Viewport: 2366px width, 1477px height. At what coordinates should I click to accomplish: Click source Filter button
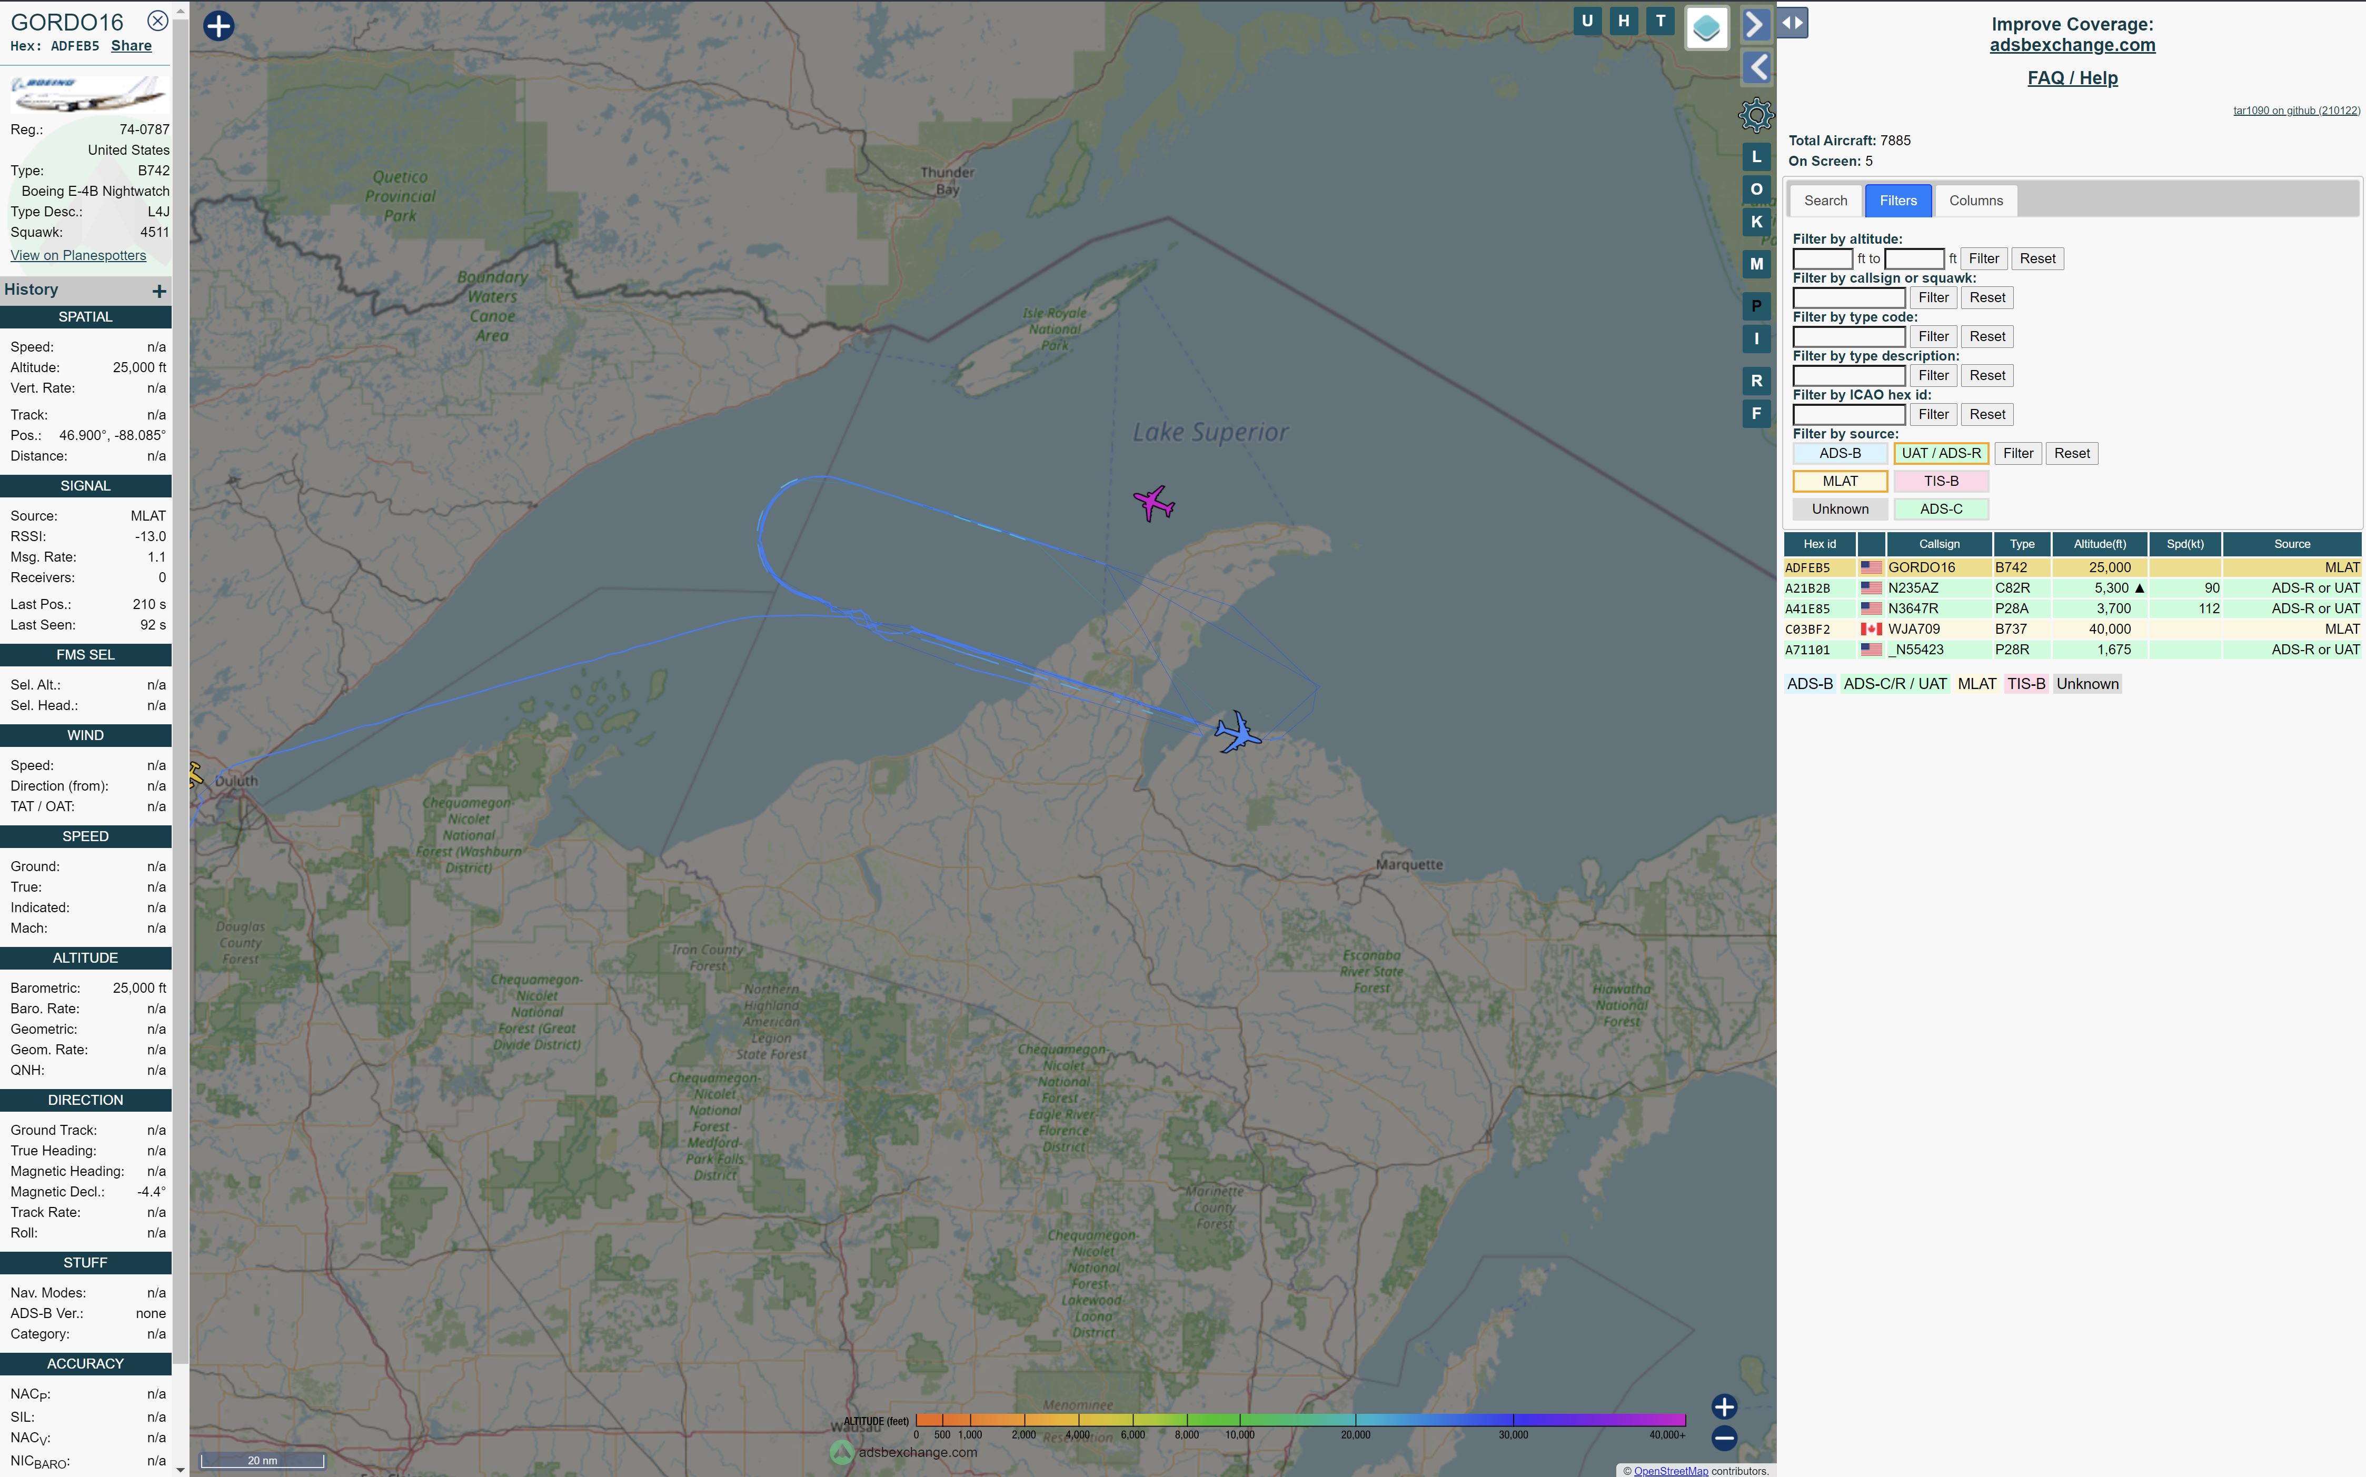[x=2017, y=453]
